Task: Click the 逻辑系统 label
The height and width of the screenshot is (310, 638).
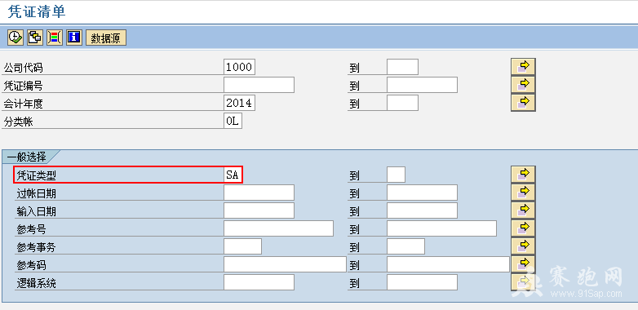Action: click(x=36, y=283)
